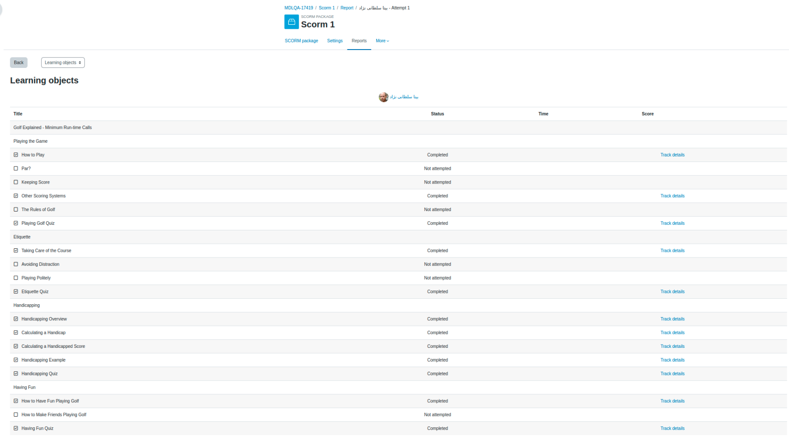View Track details for Taking Care of the Course

click(x=672, y=251)
